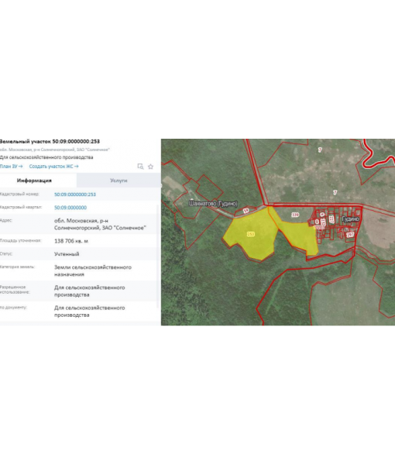Select parcel 227 in Гудино village
This screenshot has width=395, height=465.
pos(331,220)
